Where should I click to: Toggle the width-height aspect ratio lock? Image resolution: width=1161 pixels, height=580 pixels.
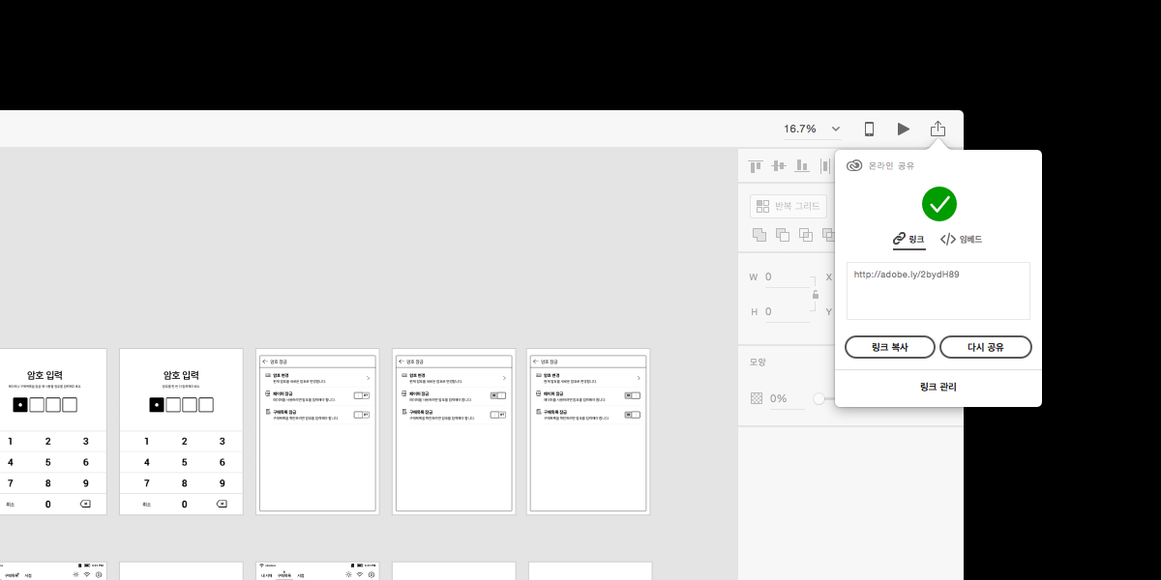click(816, 294)
